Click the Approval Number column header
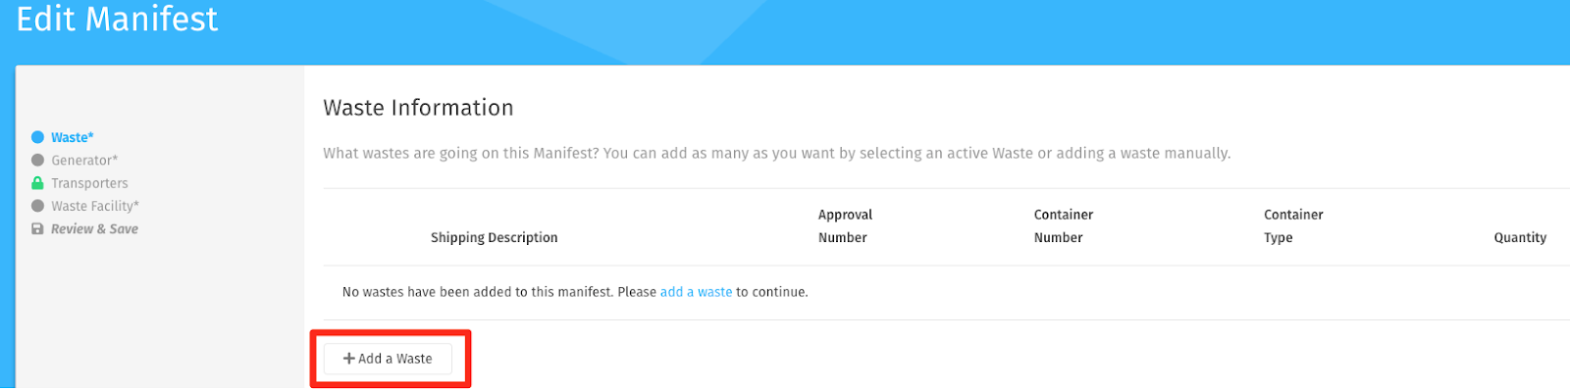 (845, 226)
